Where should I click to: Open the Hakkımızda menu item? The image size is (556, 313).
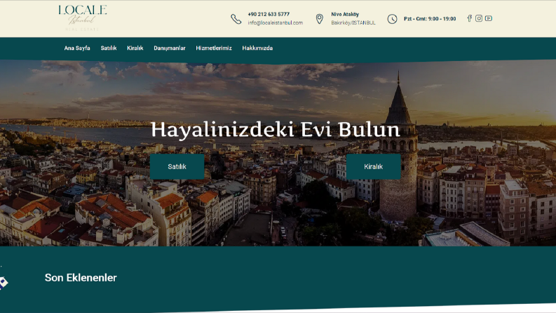point(257,48)
